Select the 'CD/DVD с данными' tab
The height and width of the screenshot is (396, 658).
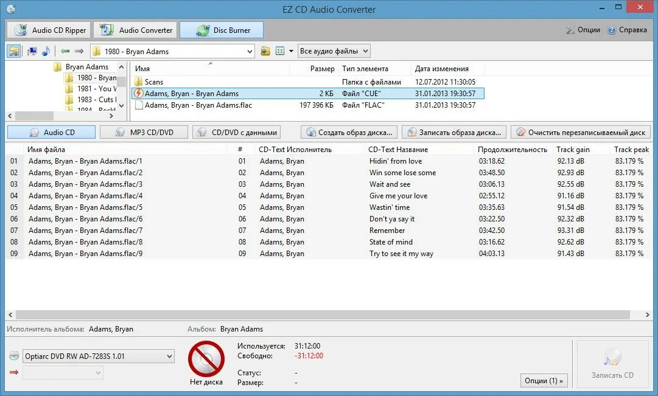coord(236,132)
